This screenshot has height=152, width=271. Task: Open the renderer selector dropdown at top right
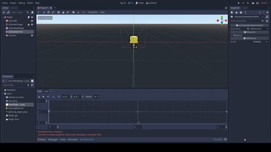(265, 3)
